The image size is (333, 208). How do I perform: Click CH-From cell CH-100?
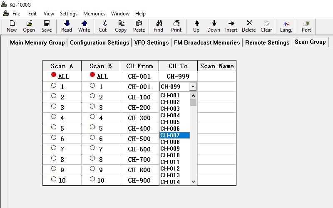click(139, 97)
